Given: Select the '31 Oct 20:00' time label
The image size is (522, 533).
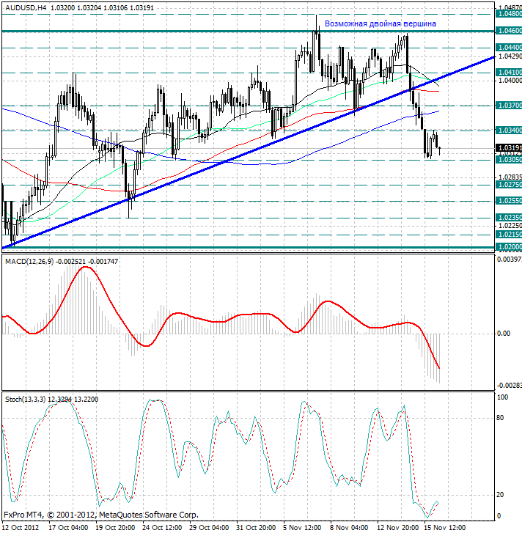Looking at the screenshot, I should tap(256, 528).
